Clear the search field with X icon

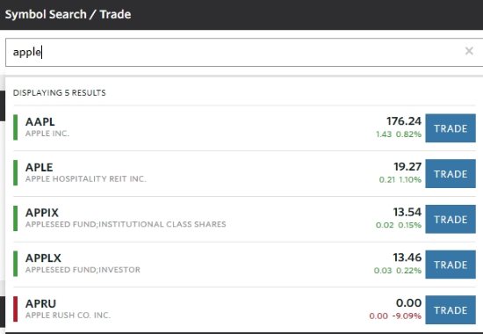469,51
